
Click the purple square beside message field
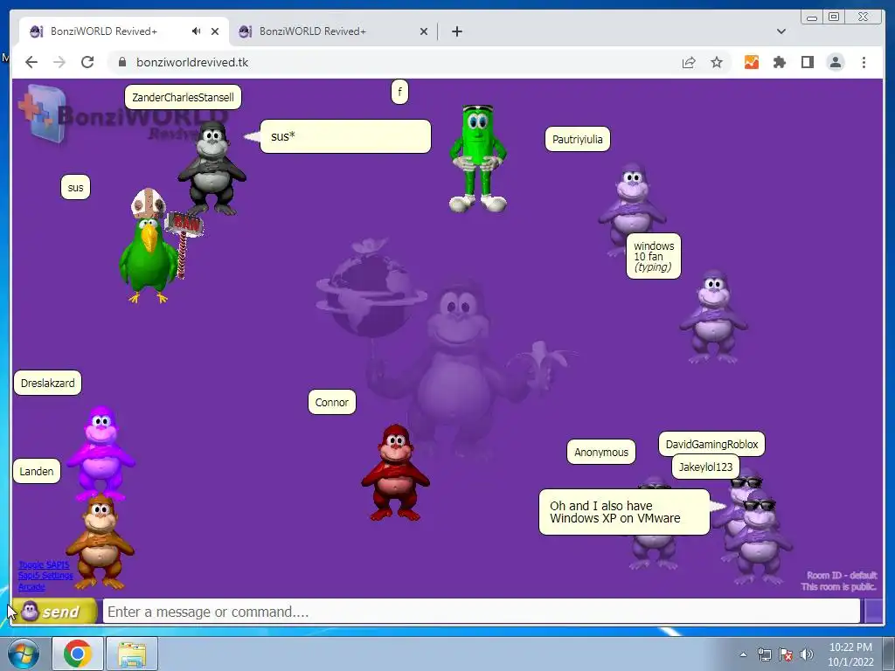point(873,611)
